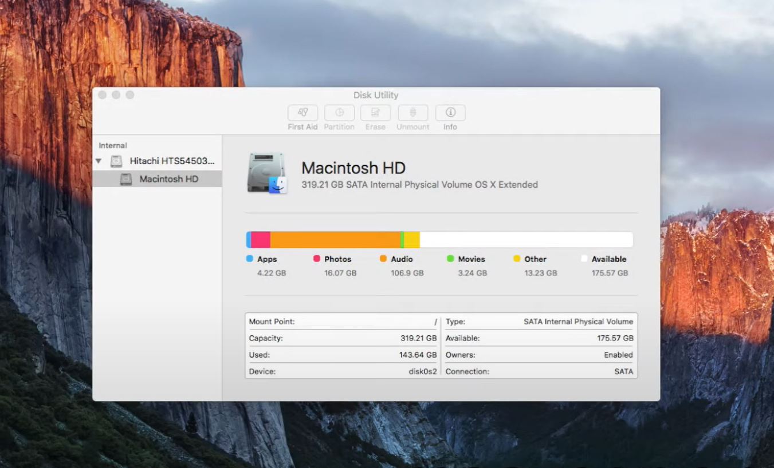The height and width of the screenshot is (468, 774).
Task: Click the Photos legend label
Action: click(338, 259)
